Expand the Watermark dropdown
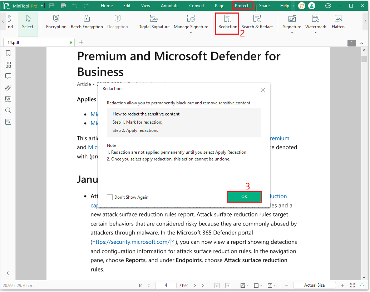Screen dimensions: 370x292 316,32
